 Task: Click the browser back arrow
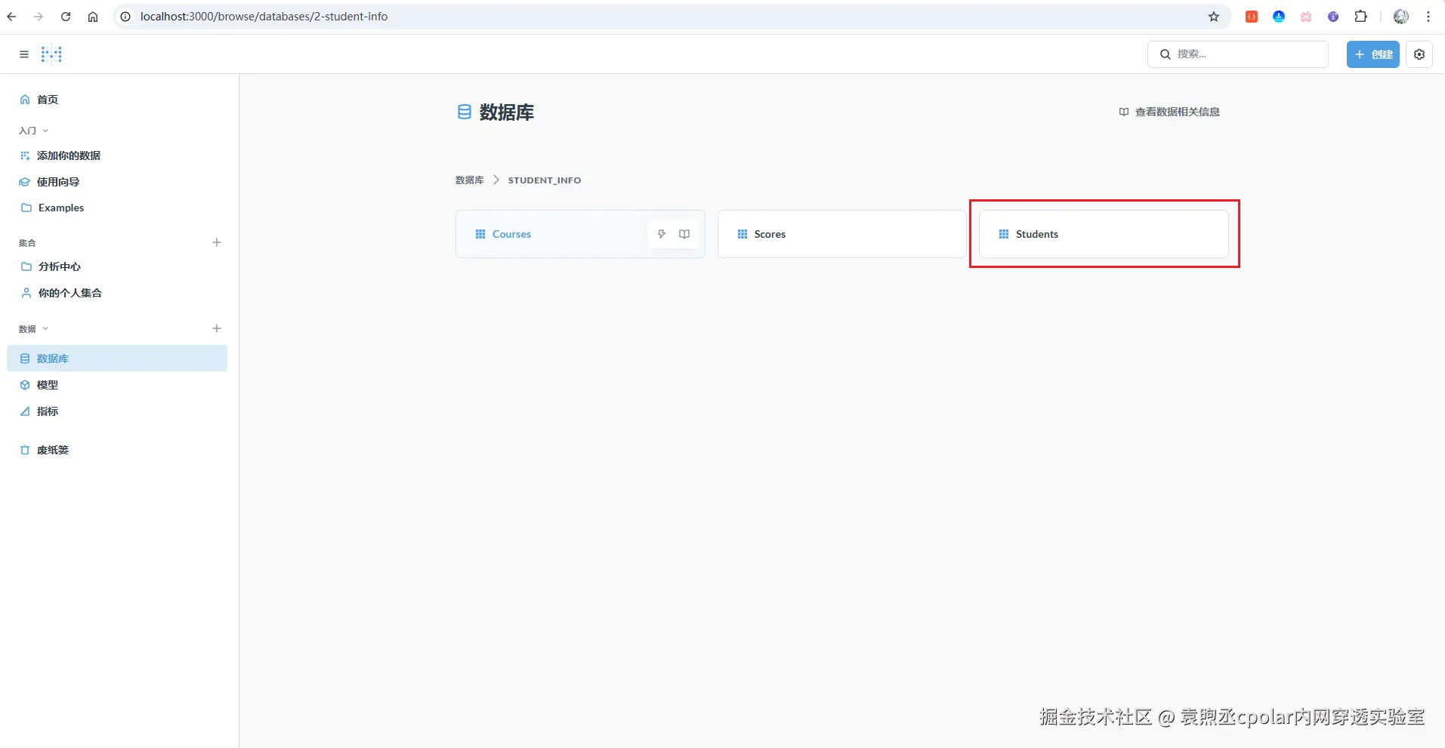pos(11,17)
